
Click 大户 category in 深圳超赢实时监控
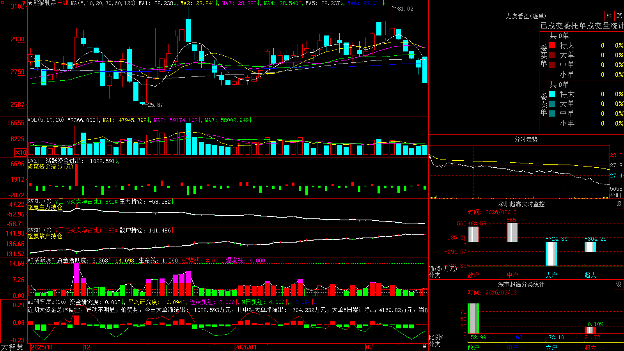tap(551, 275)
